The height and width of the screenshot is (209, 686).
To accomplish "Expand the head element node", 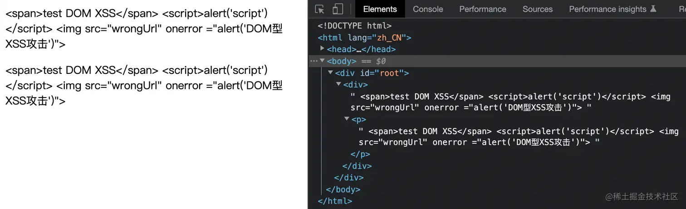I will coord(323,49).
